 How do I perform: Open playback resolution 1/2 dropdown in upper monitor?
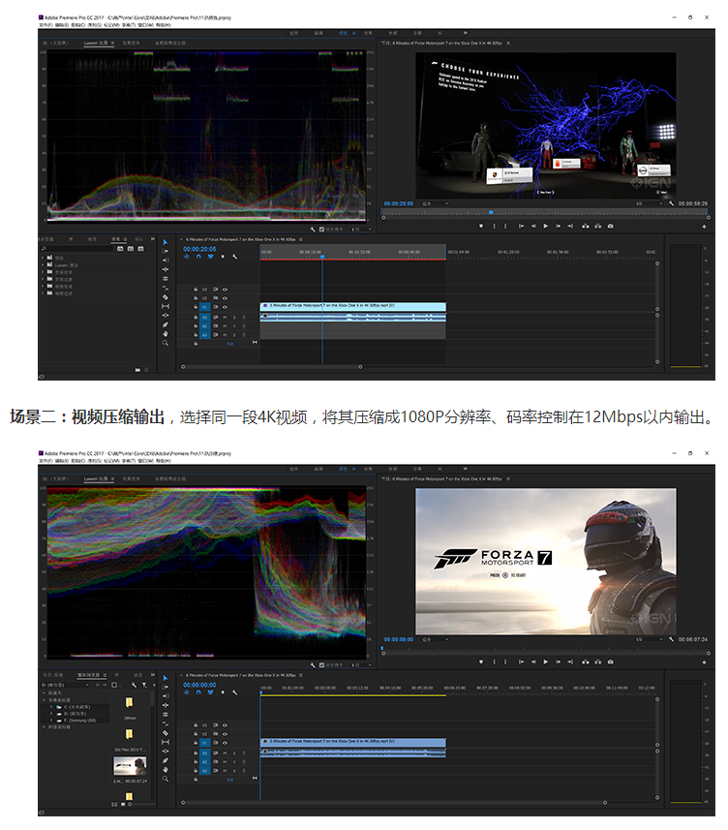coord(649,203)
